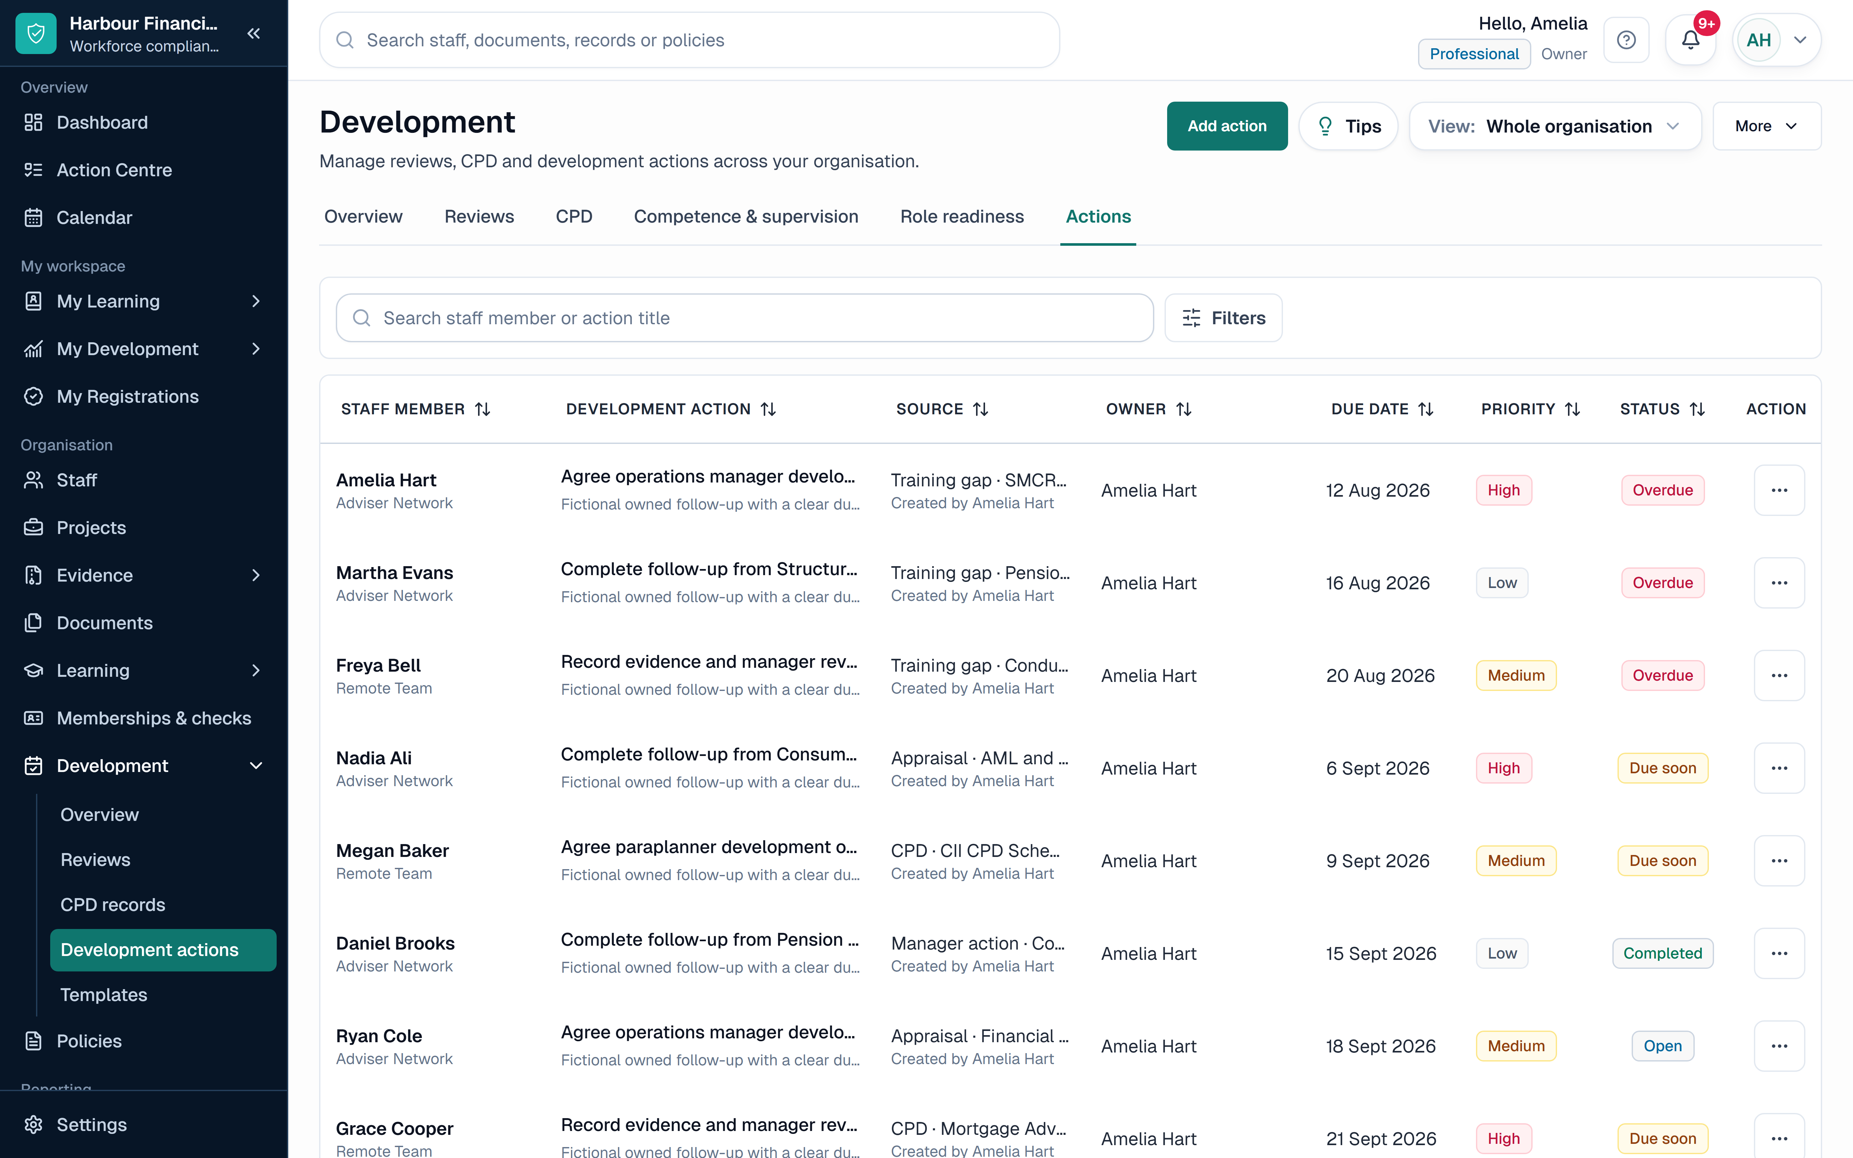
Task: Expand My Learning submenu
Action: tap(256, 301)
